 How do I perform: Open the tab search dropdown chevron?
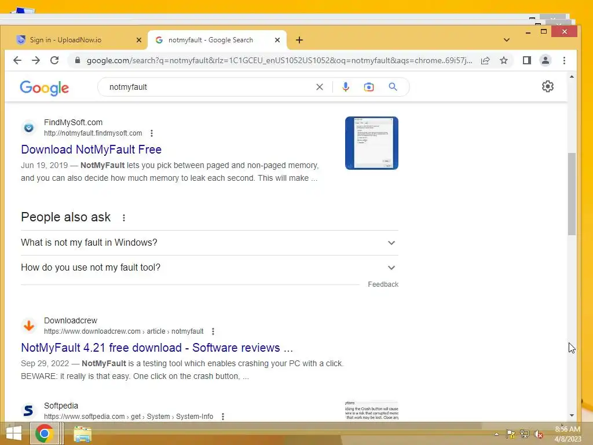(507, 40)
